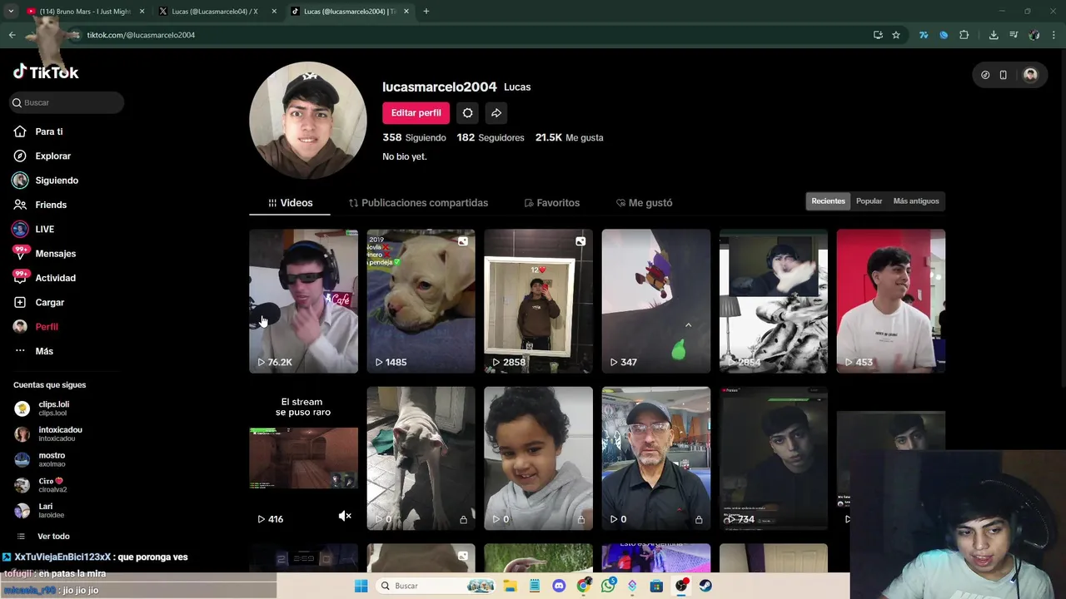1066x599 pixels.
Task: Select the Videos tab
Action: 290,203
